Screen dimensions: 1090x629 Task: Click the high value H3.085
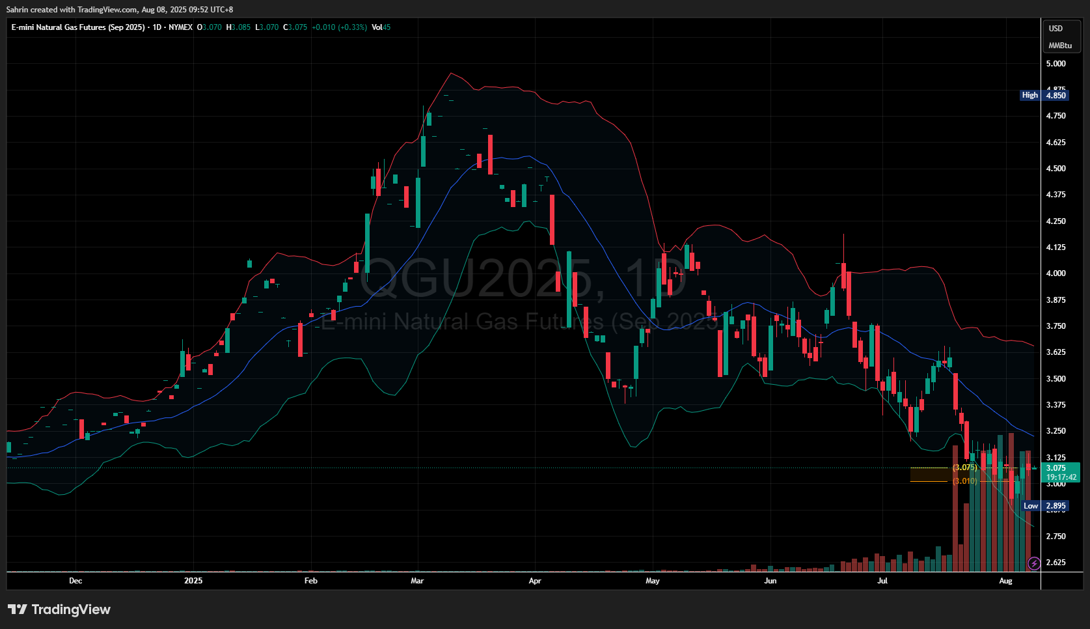pos(238,27)
